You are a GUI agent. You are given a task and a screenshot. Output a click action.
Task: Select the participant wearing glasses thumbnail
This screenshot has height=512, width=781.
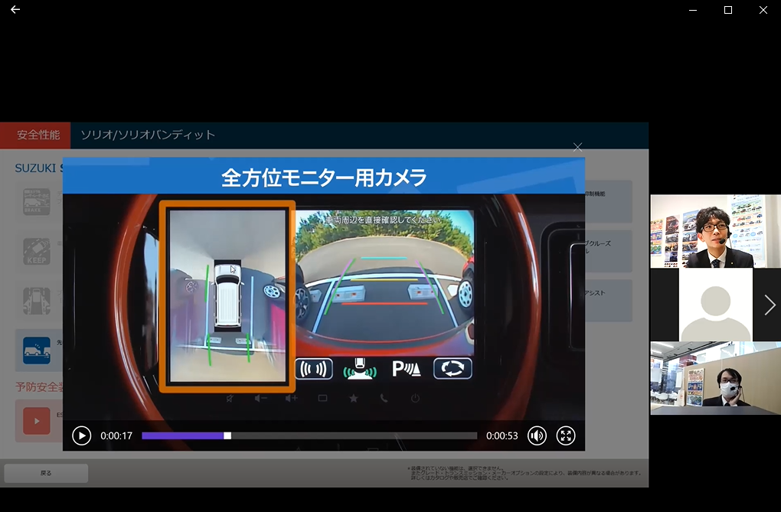tap(715, 231)
